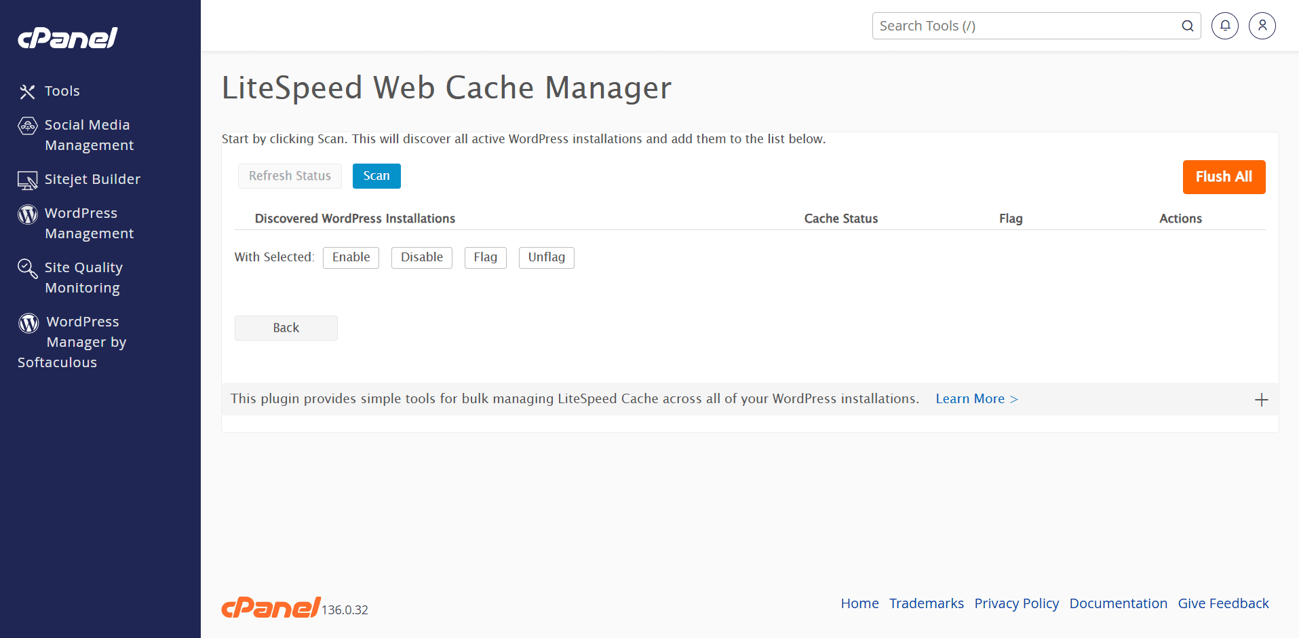This screenshot has width=1299, height=638.
Task: Open Sitejet Builder from sidebar
Action: tap(92, 179)
